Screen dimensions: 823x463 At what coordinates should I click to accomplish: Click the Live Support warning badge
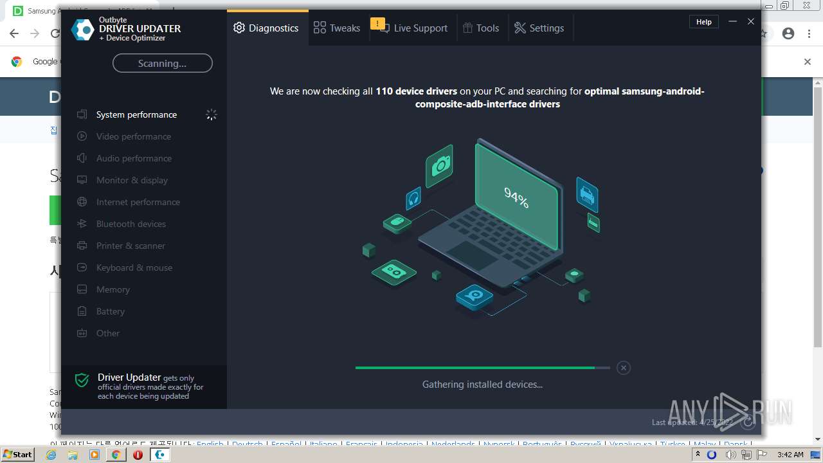[377, 24]
